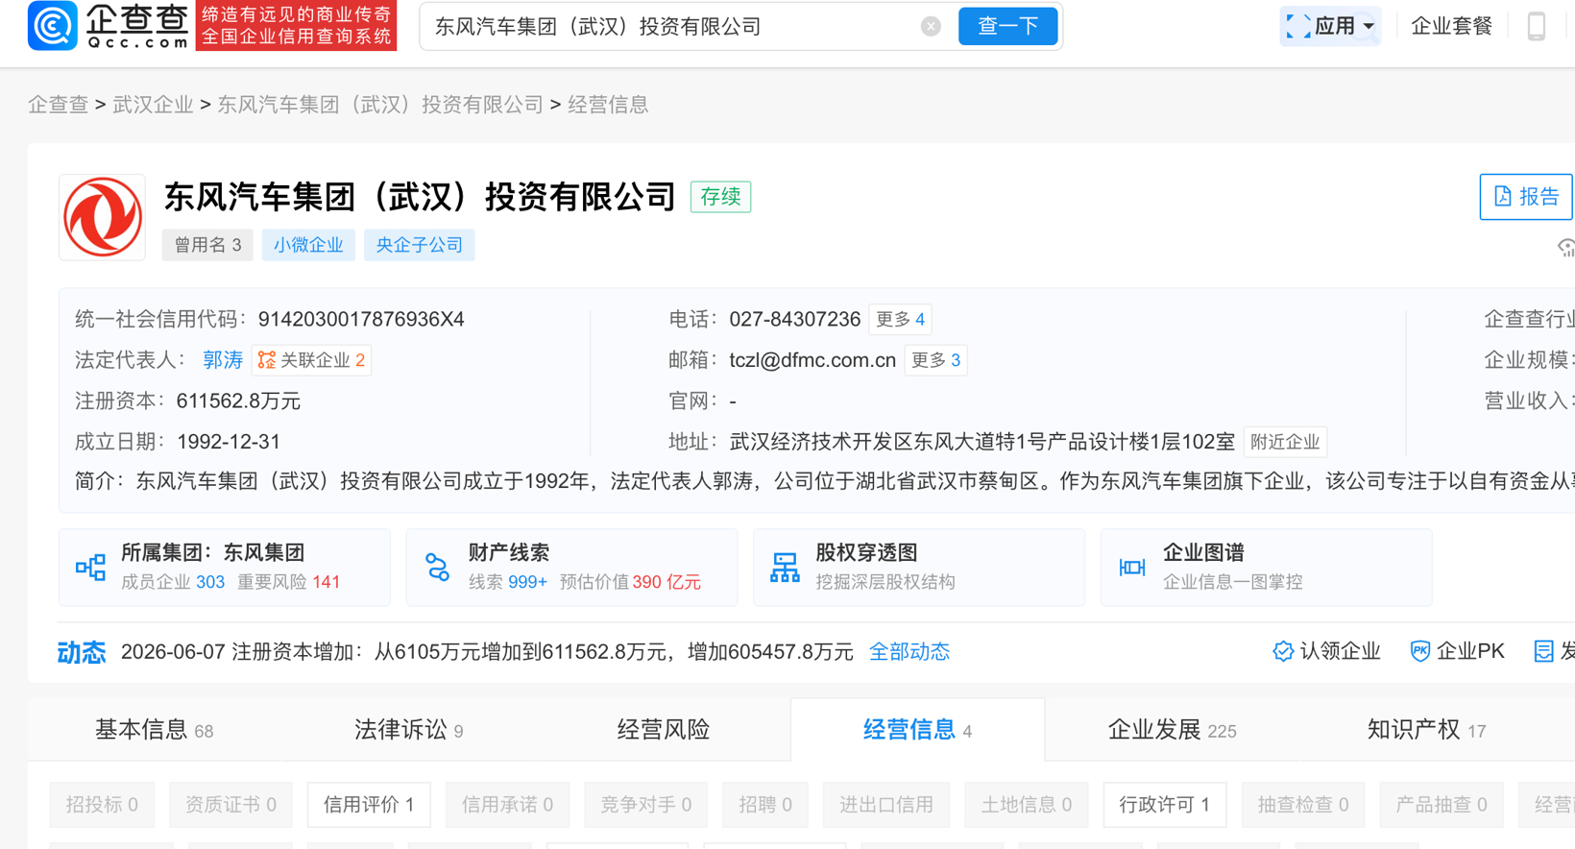This screenshot has width=1575, height=849.
Task: Open 关联企业 2 for 郭涛
Action: pos(312,360)
